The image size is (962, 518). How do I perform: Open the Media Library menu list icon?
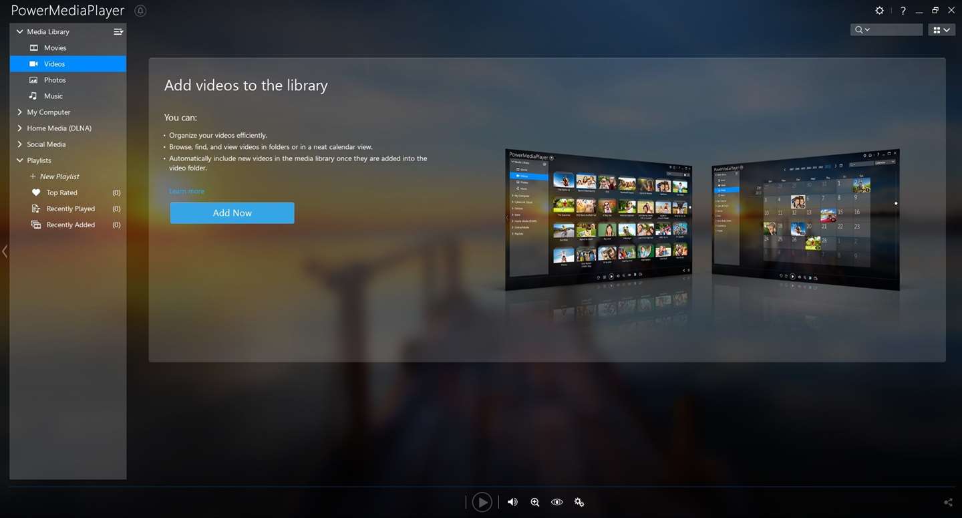(118, 31)
